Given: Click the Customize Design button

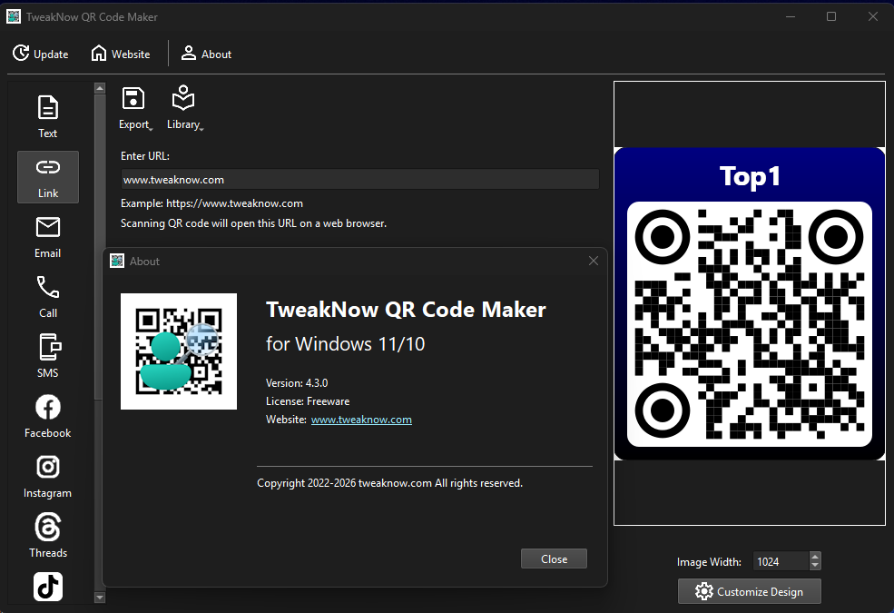Looking at the screenshot, I should (749, 591).
